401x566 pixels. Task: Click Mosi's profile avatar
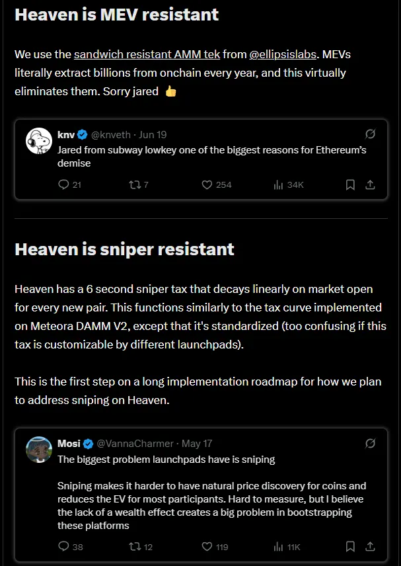point(39,450)
